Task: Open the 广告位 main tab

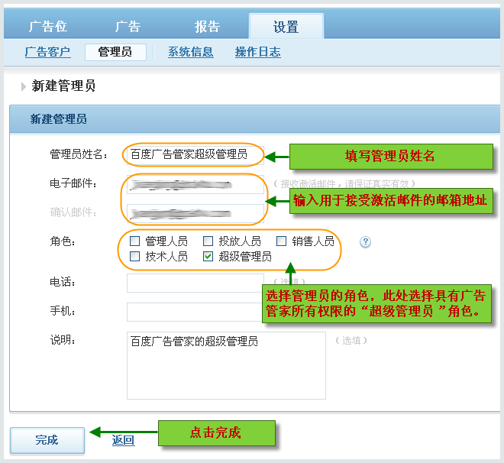Action: [47, 27]
